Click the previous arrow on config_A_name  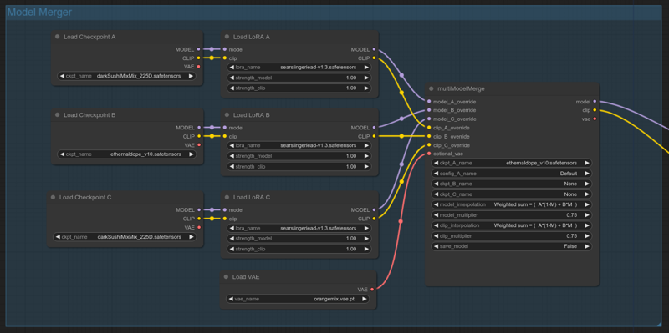click(x=435, y=174)
